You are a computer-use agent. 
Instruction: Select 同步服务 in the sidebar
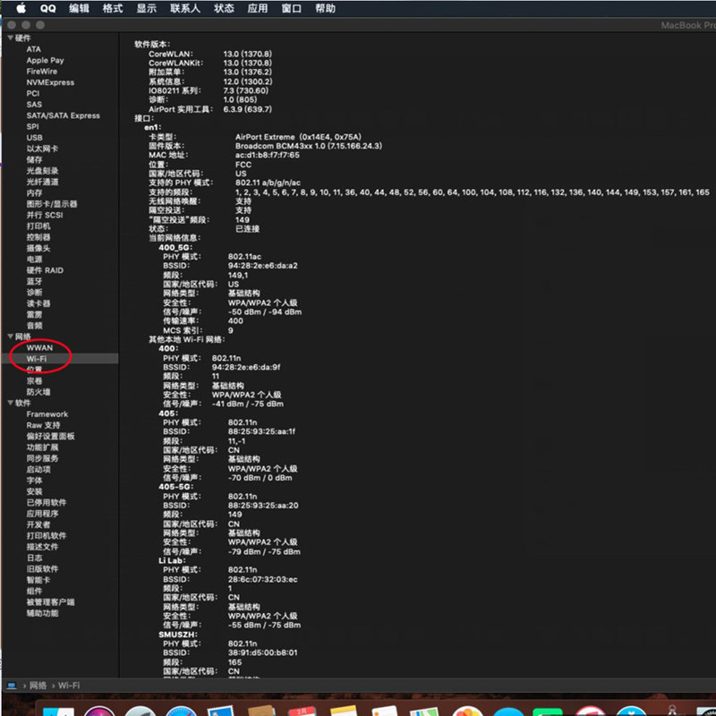[42, 458]
